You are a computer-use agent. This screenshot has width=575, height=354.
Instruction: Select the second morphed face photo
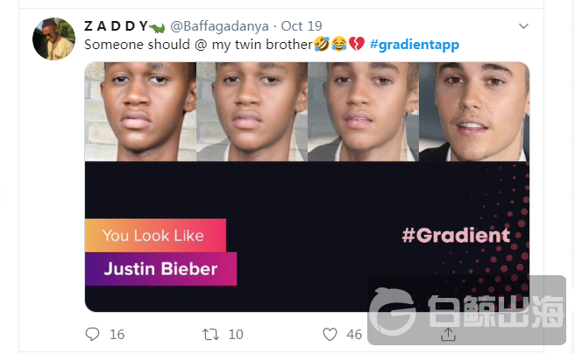coord(252,112)
